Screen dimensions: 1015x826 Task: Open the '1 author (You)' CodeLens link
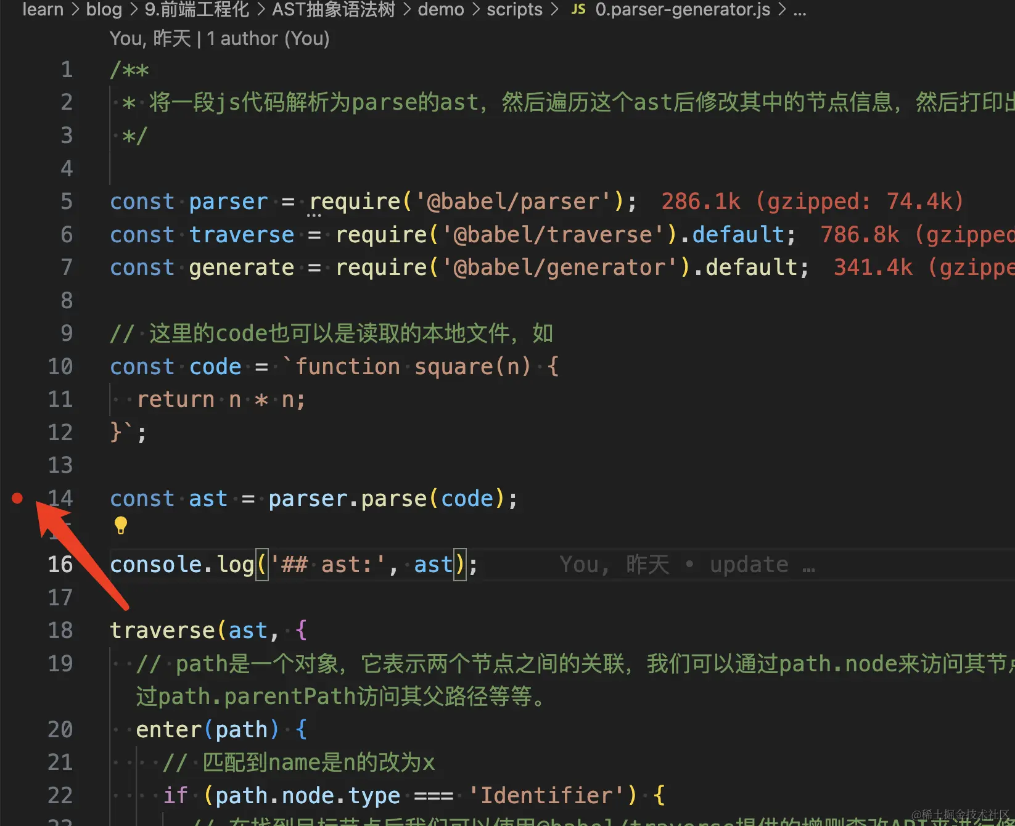click(x=269, y=38)
